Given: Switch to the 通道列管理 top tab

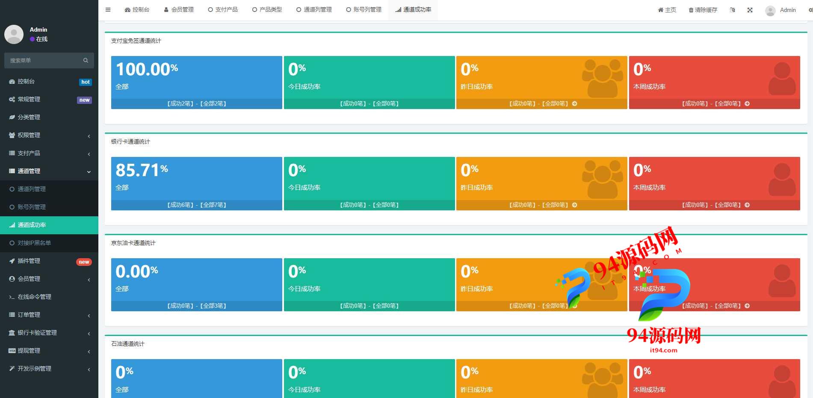Looking at the screenshot, I should 314,9.
